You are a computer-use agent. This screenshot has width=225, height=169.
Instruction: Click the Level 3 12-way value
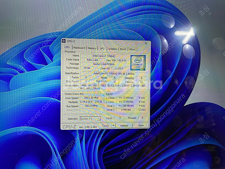pyautogui.click(x=142, y=110)
